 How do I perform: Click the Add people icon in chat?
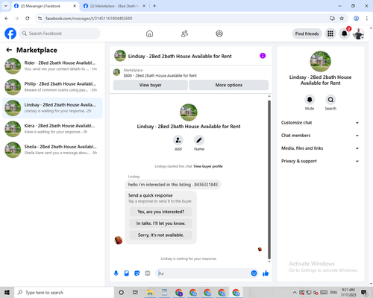[x=178, y=140]
